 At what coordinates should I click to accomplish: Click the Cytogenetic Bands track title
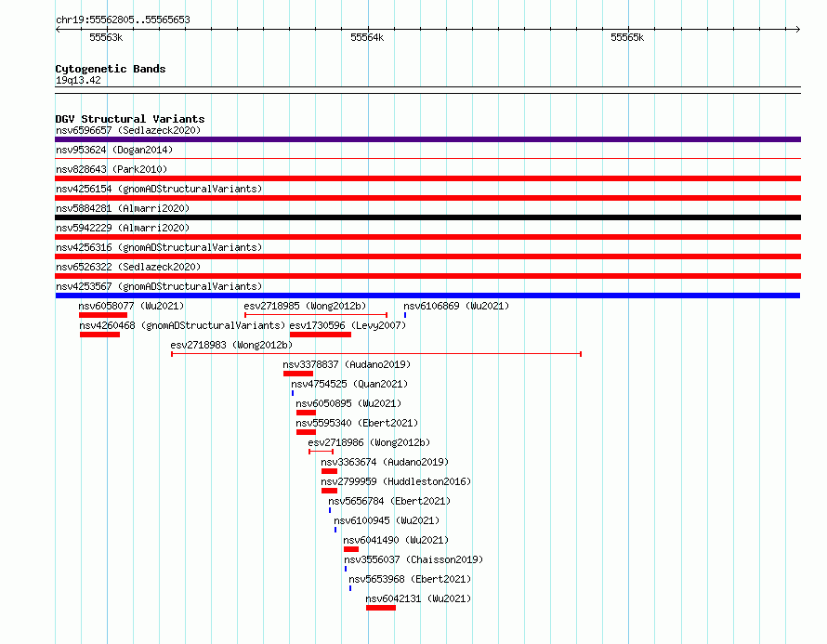click(111, 69)
